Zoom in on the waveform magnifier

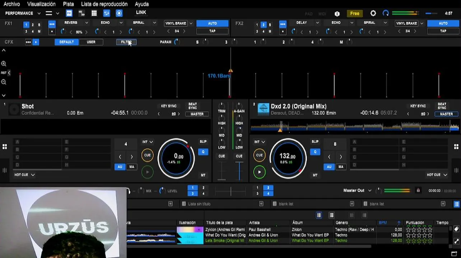point(4,63)
